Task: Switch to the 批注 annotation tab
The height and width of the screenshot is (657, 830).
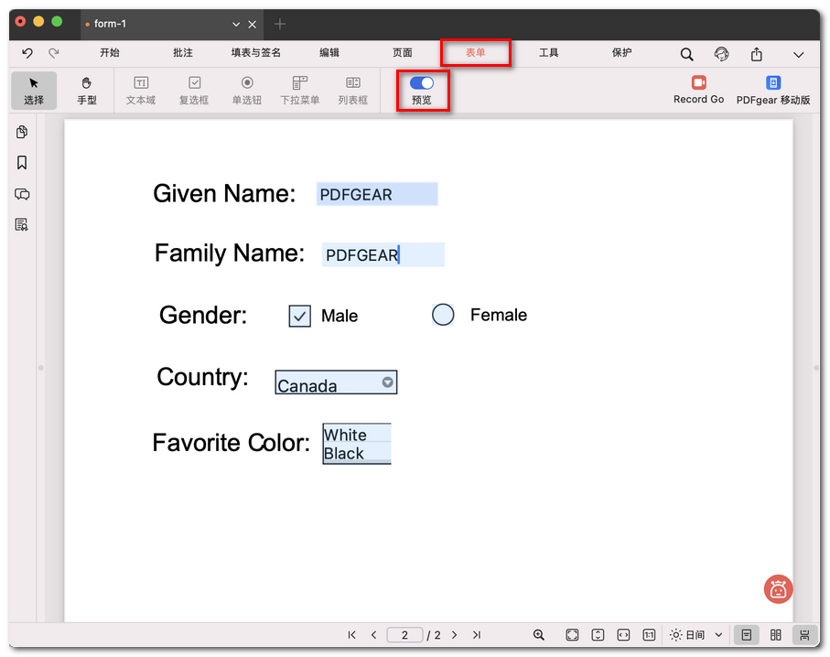Action: (183, 53)
